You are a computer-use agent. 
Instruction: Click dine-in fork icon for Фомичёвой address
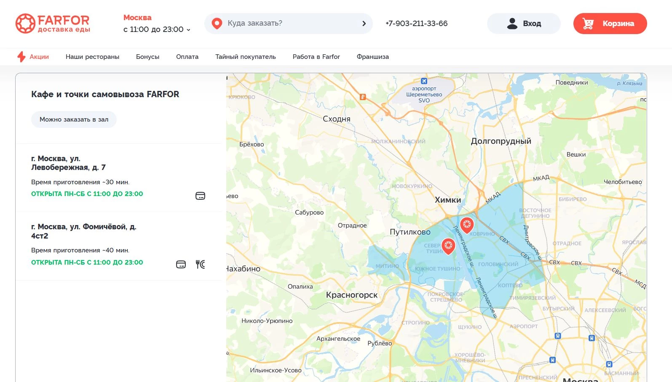click(200, 265)
